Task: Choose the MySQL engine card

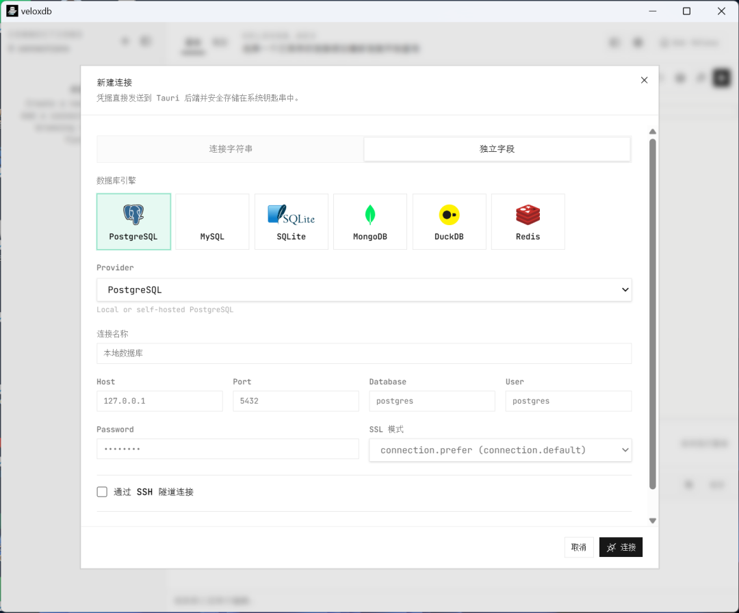Action: coord(212,222)
